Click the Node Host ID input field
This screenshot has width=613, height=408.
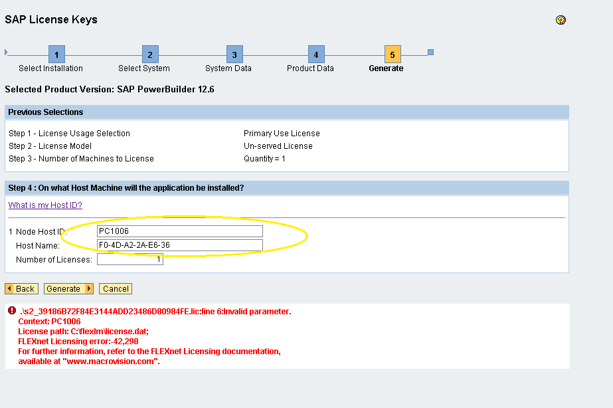coord(180,231)
